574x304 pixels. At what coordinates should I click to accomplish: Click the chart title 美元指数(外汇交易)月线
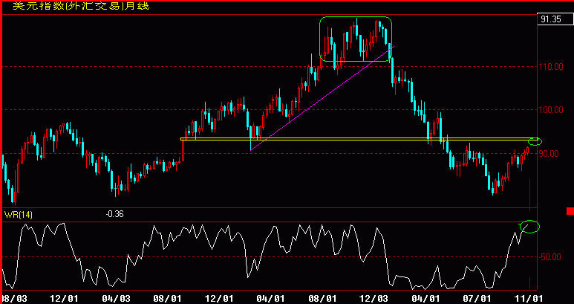pyautogui.click(x=81, y=6)
